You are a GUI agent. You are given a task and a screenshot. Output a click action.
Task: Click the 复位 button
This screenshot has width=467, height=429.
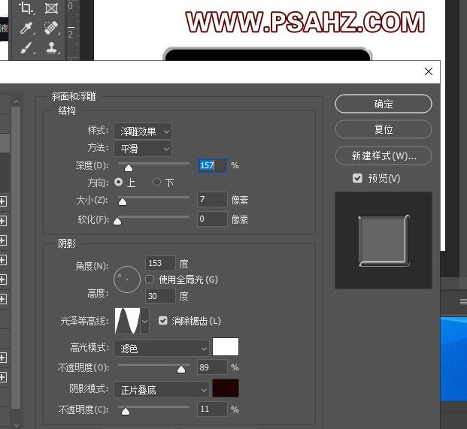[384, 129]
